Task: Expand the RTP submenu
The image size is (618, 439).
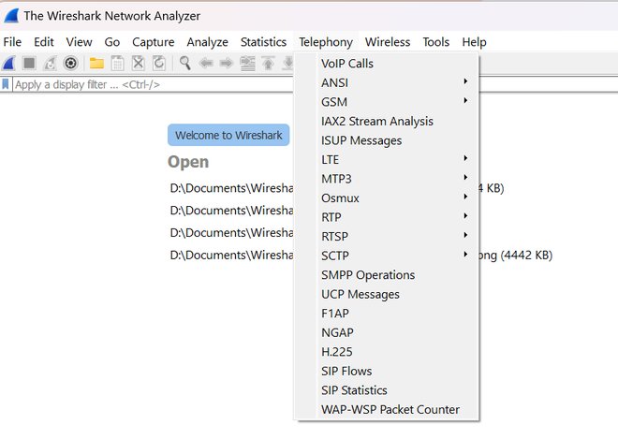Action: [x=393, y=217]
